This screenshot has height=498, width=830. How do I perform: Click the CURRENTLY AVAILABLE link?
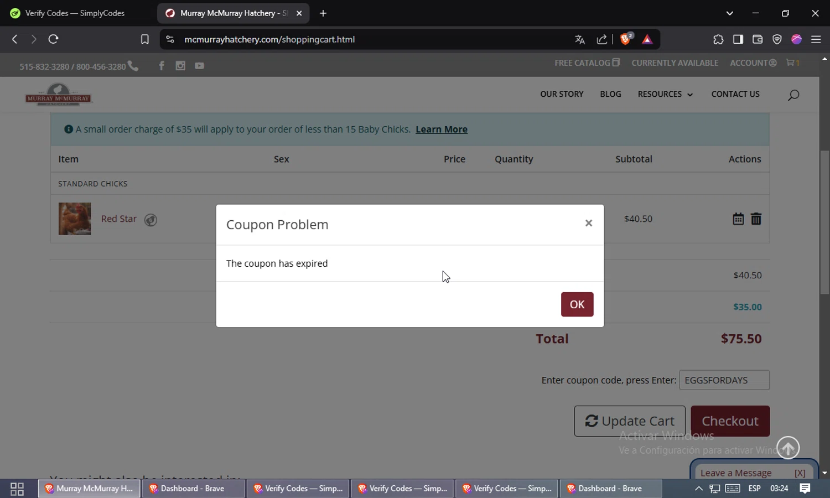675,63
